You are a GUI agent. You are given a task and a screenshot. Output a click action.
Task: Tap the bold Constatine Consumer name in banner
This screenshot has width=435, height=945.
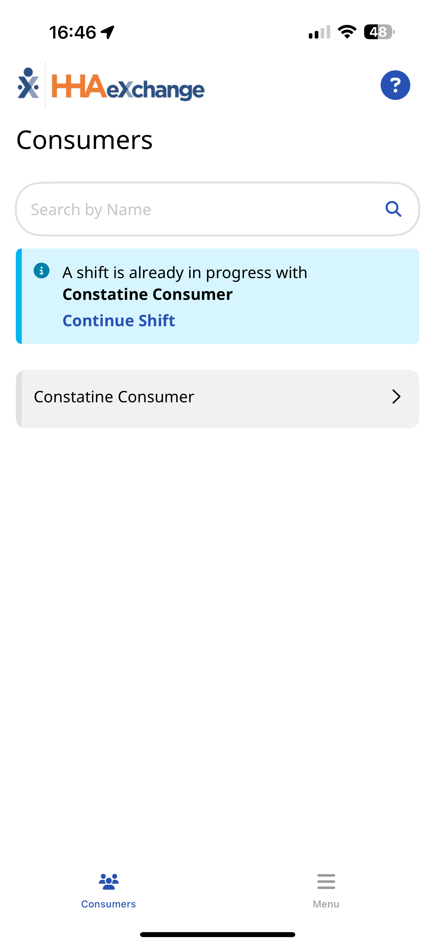[147, 294]
